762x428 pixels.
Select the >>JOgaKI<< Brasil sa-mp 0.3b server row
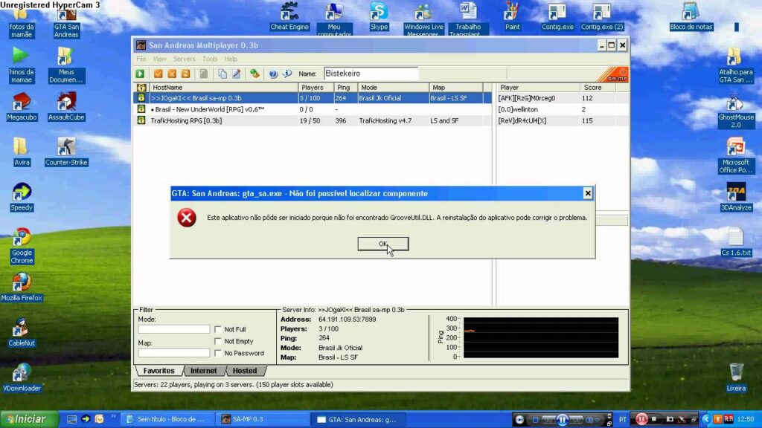click(313, 98)
